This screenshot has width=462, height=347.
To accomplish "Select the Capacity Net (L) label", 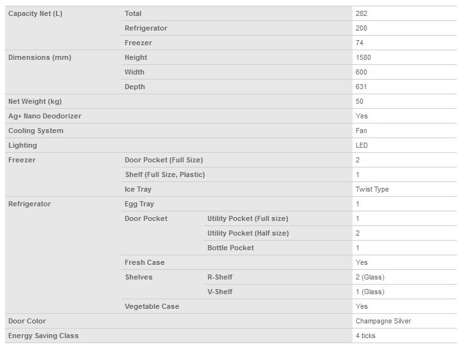I will (35, 13).
